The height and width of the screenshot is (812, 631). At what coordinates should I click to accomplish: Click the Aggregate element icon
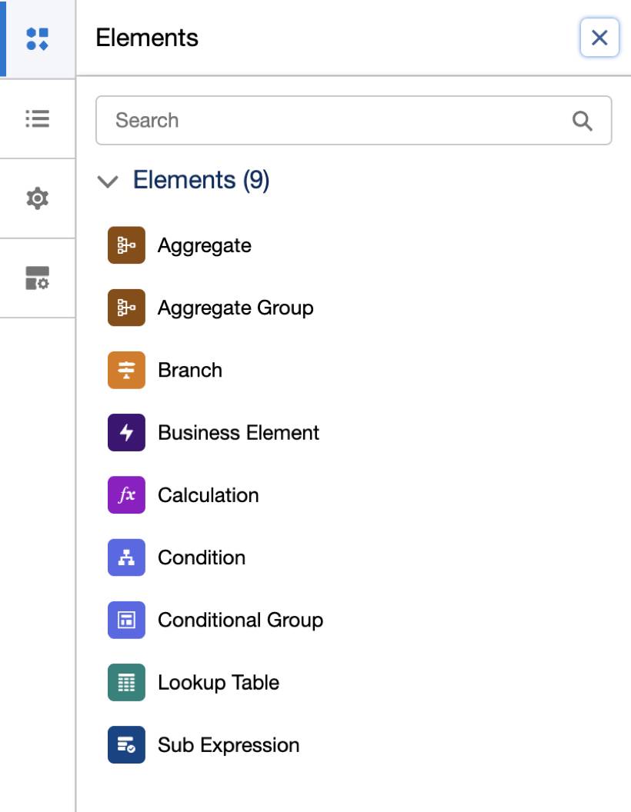coord(126,245)
